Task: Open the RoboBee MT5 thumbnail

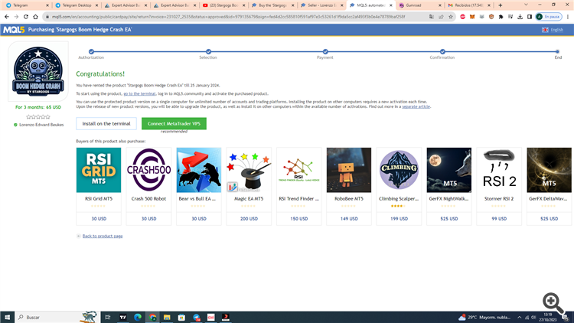Action: click(x=349, y=170)
